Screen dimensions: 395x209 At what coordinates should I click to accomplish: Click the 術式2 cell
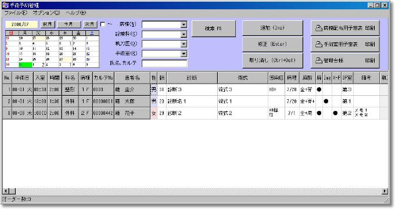(x=243, y=113)
